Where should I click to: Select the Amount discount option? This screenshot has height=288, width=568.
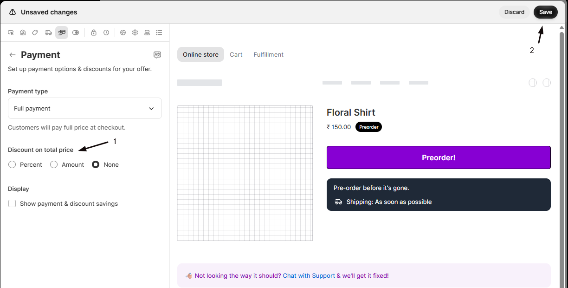pos(54,164)
